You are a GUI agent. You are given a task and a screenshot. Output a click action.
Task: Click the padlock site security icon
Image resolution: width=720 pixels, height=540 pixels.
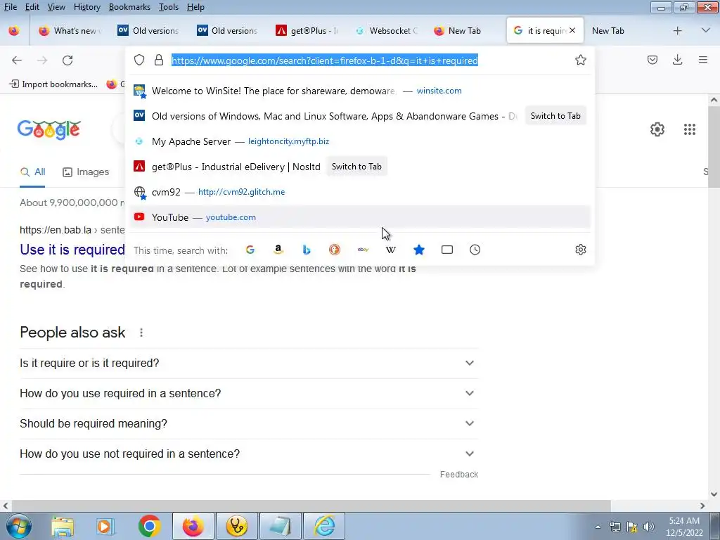[x=159, y=60]
